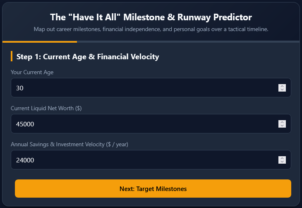
Task: Click the "Current Liquid Net Worth ($)" label
Action: click(46, 108)
